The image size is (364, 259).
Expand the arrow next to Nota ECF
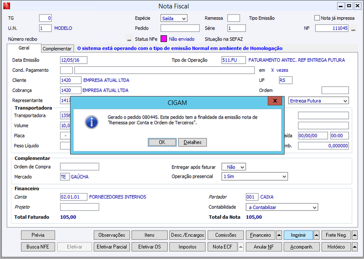[x=241, y=247]
